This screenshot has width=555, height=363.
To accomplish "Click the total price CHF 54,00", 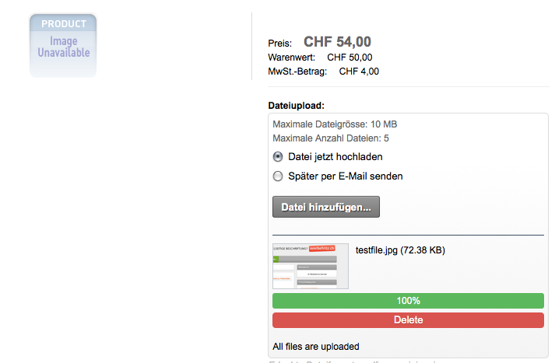I will (x=337, y=42).
